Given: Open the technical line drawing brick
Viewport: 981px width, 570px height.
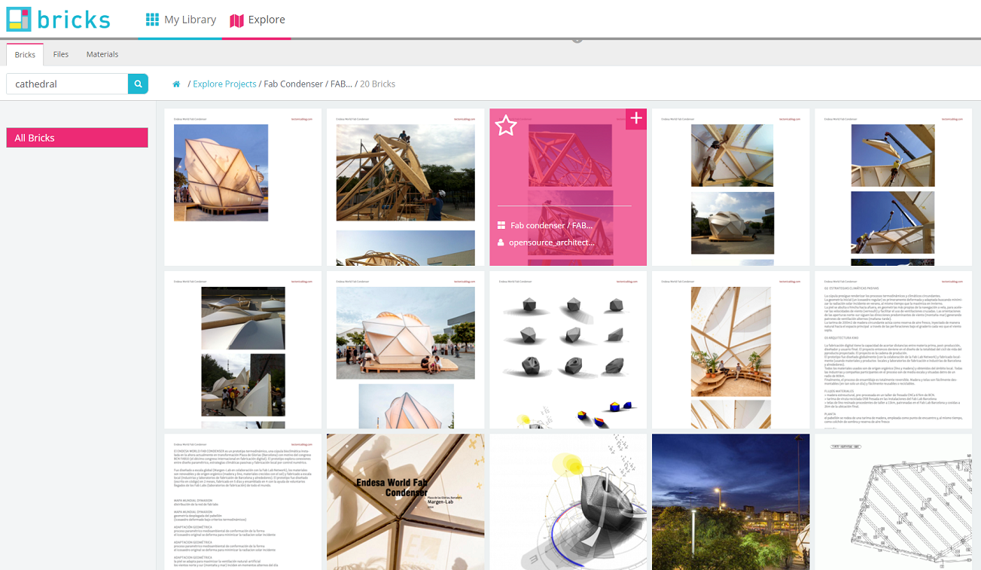Looking at the screenshot, I should click(x=894, y=501).
